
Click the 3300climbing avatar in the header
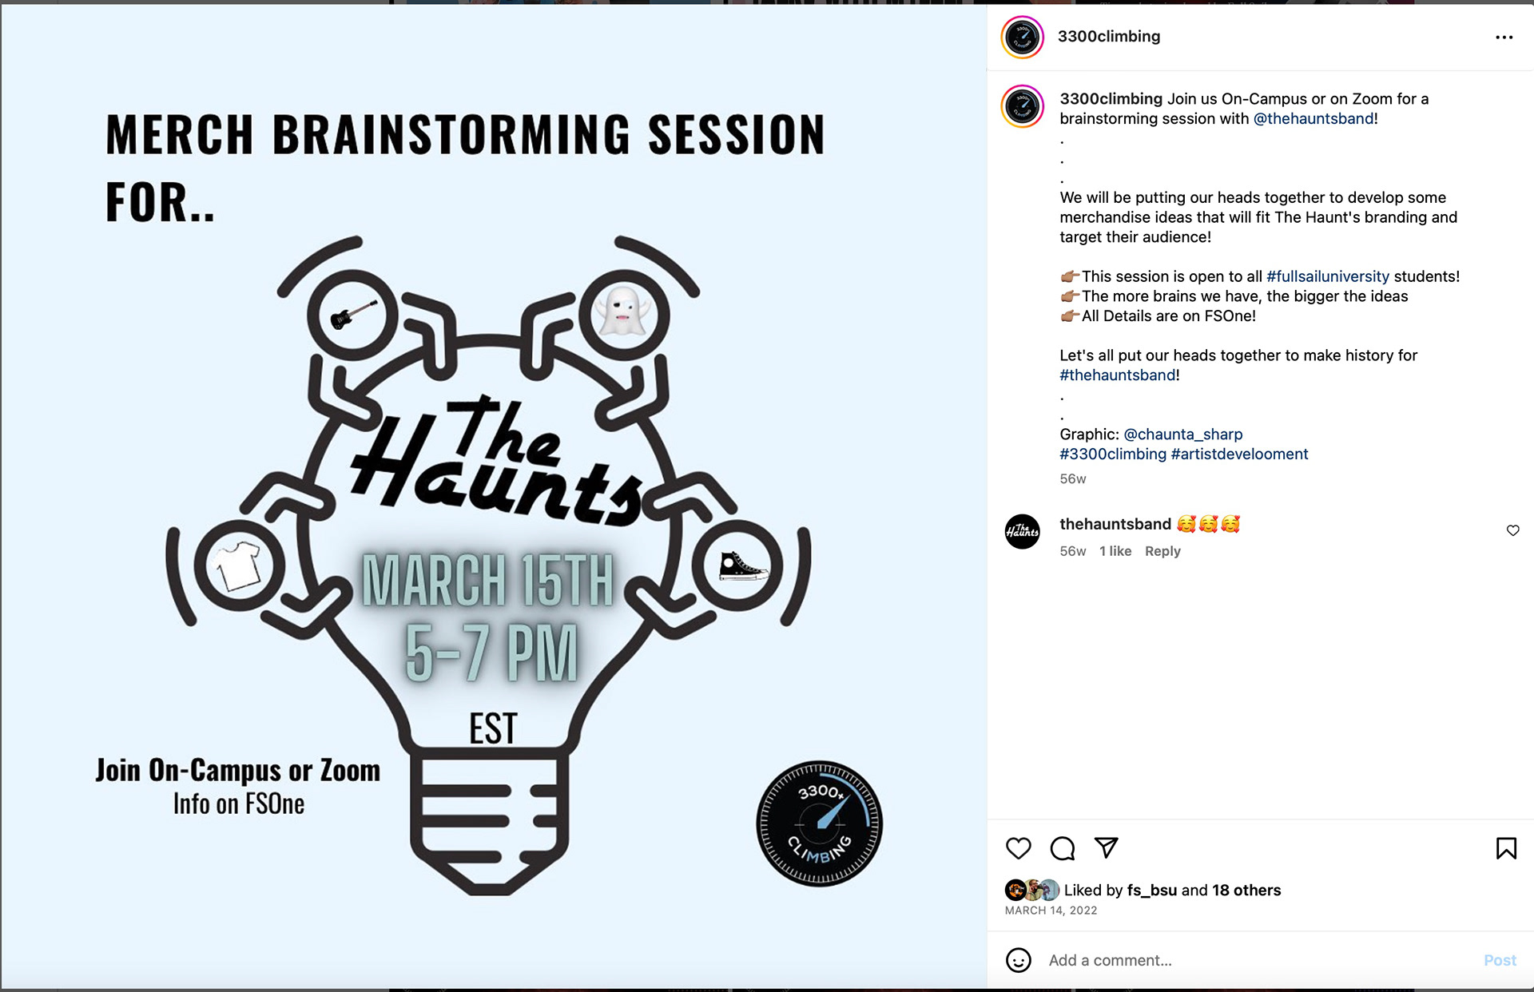pos(1022,37)
